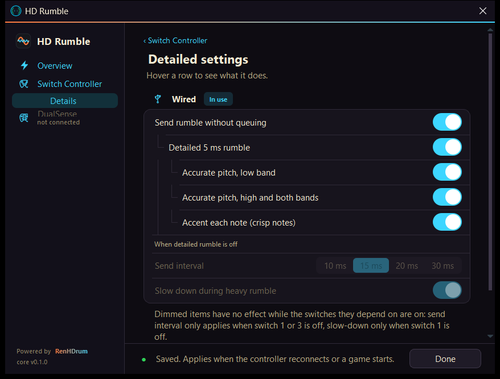Image resolution: width=500 pixels, height=379 pixels.
Task: Click the green saved status dot
Action: pos(144,360)
